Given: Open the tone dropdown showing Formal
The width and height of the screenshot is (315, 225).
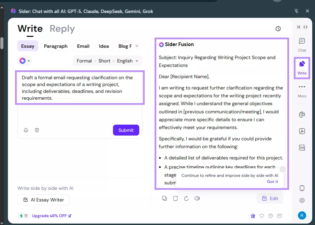Looking at the screenshot, I should (x=84, y=61).
